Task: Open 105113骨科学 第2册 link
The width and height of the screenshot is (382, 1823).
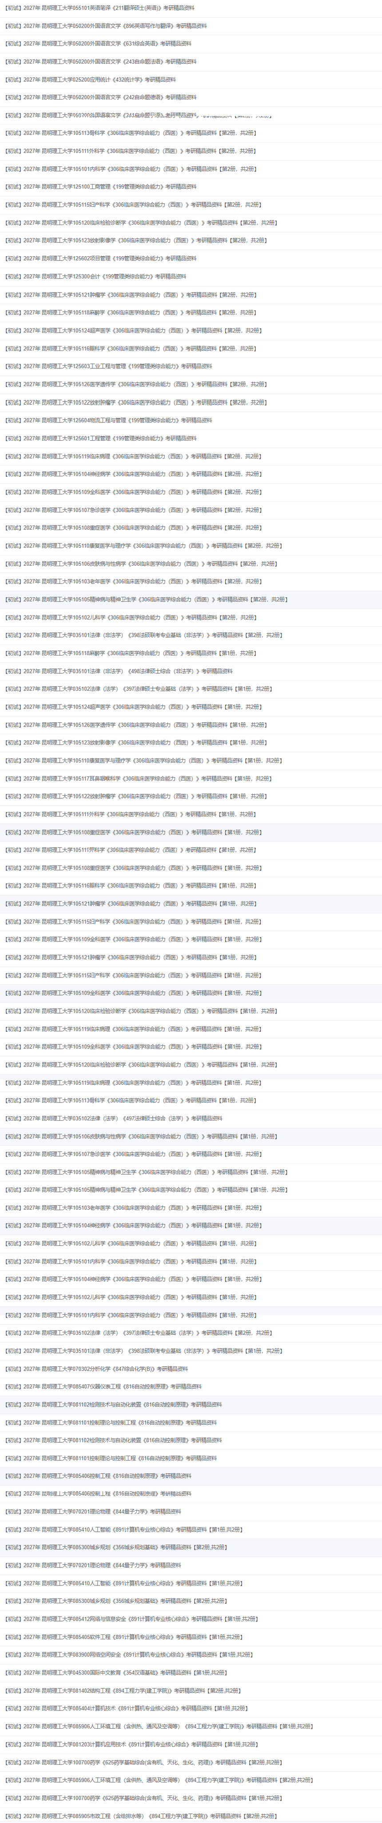Action: 131,133
